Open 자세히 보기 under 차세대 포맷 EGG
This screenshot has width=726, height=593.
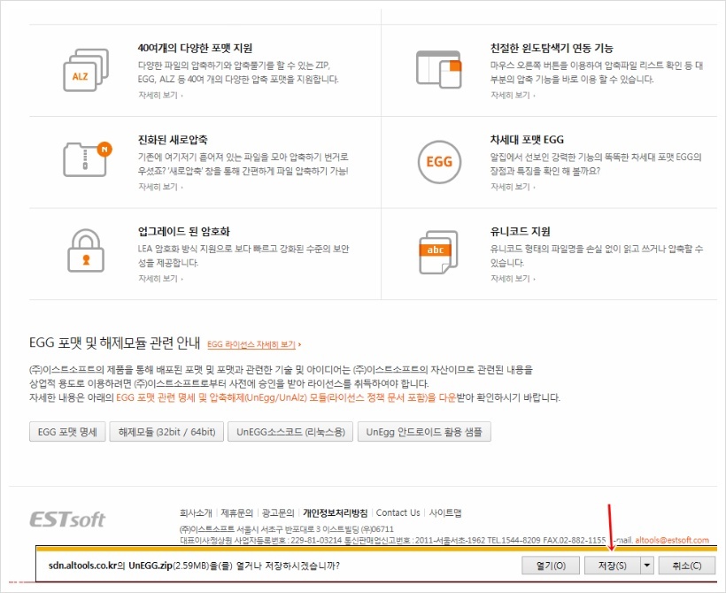513,187
